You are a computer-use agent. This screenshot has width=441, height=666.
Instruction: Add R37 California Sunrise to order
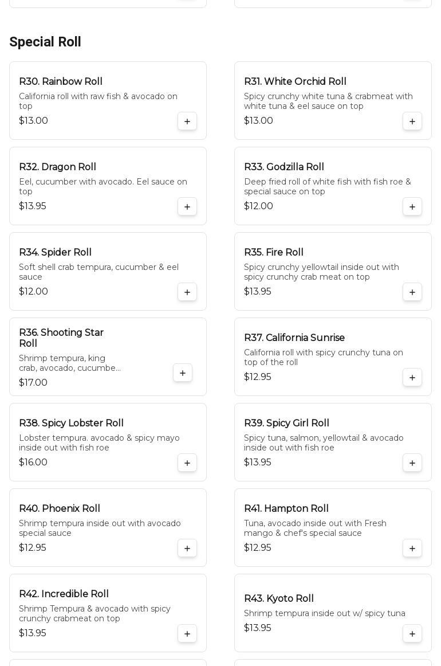coord(412,378)
